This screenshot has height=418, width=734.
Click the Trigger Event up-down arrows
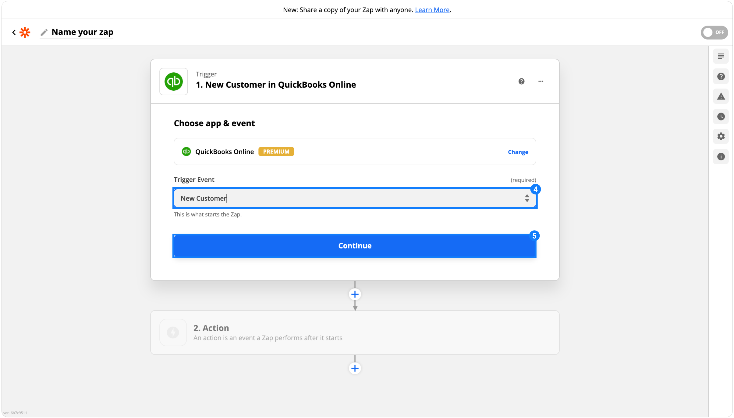(x=527, y=198)
